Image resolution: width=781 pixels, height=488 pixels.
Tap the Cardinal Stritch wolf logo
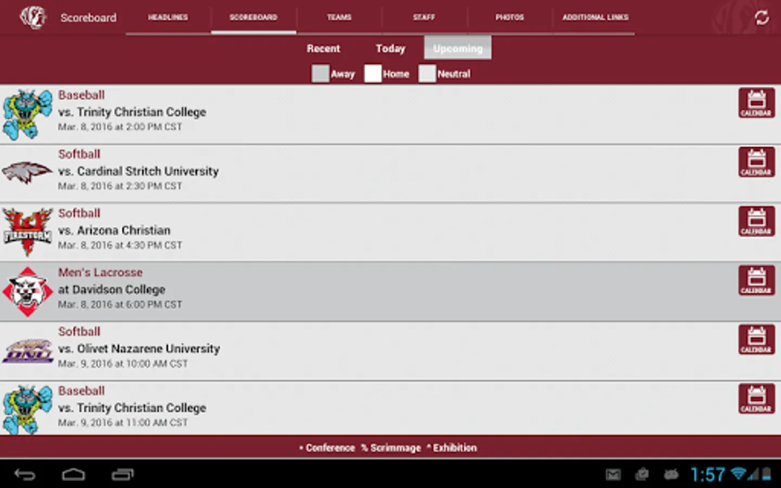click(27, 173)
